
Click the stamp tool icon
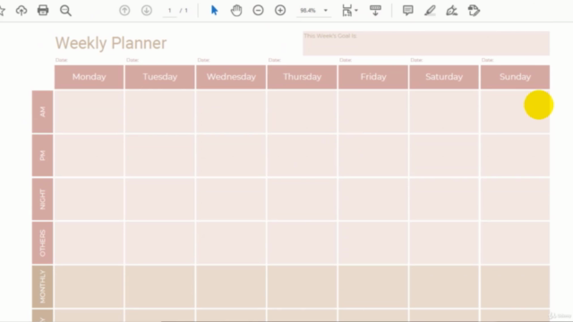[474, 10]
